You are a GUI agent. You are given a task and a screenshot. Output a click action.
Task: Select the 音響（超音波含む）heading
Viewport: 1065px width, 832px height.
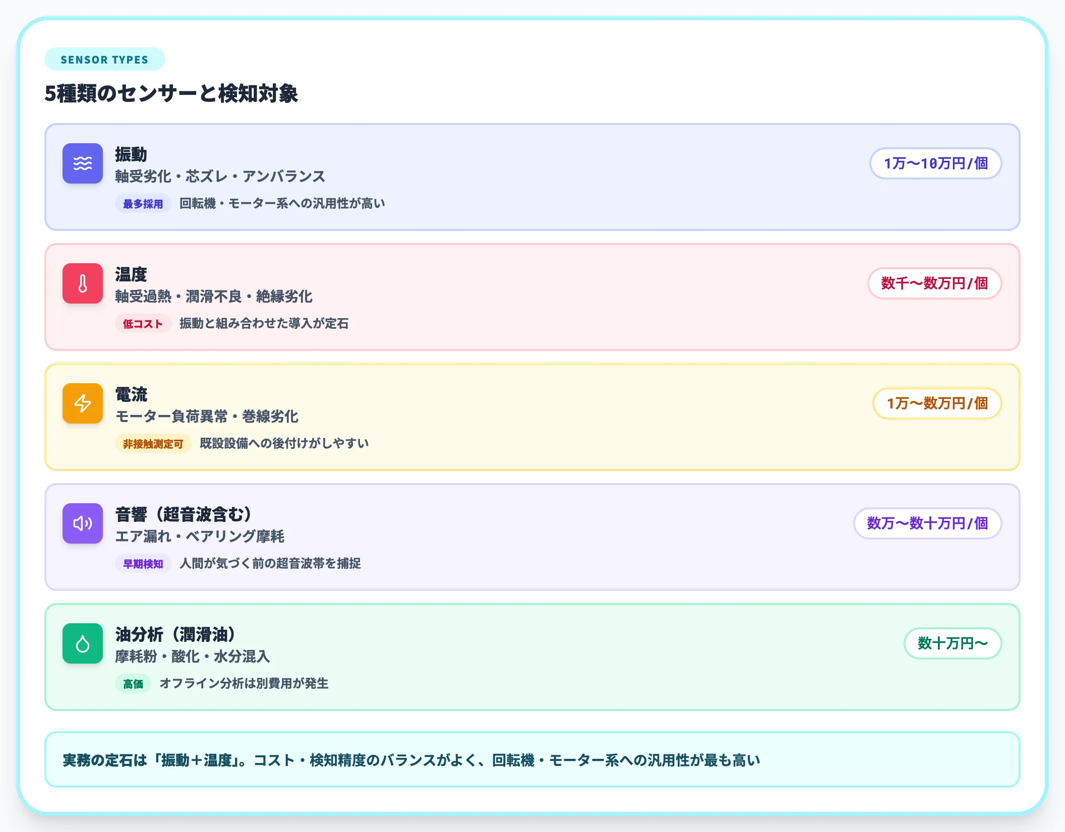183,515
